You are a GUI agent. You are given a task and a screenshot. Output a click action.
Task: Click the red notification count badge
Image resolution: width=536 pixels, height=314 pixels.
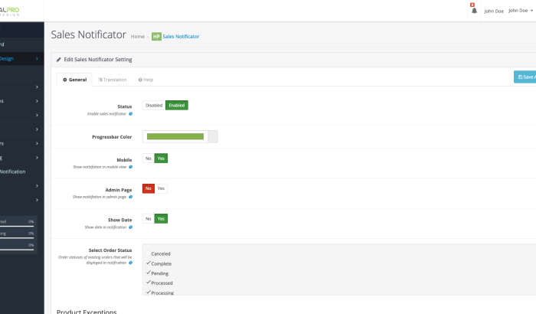coord(472,5)
